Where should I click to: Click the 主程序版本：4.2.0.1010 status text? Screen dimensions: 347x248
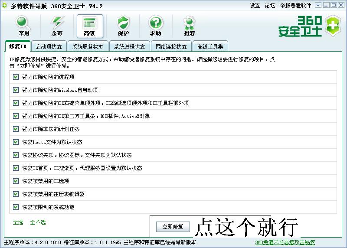tap(32, 242)
